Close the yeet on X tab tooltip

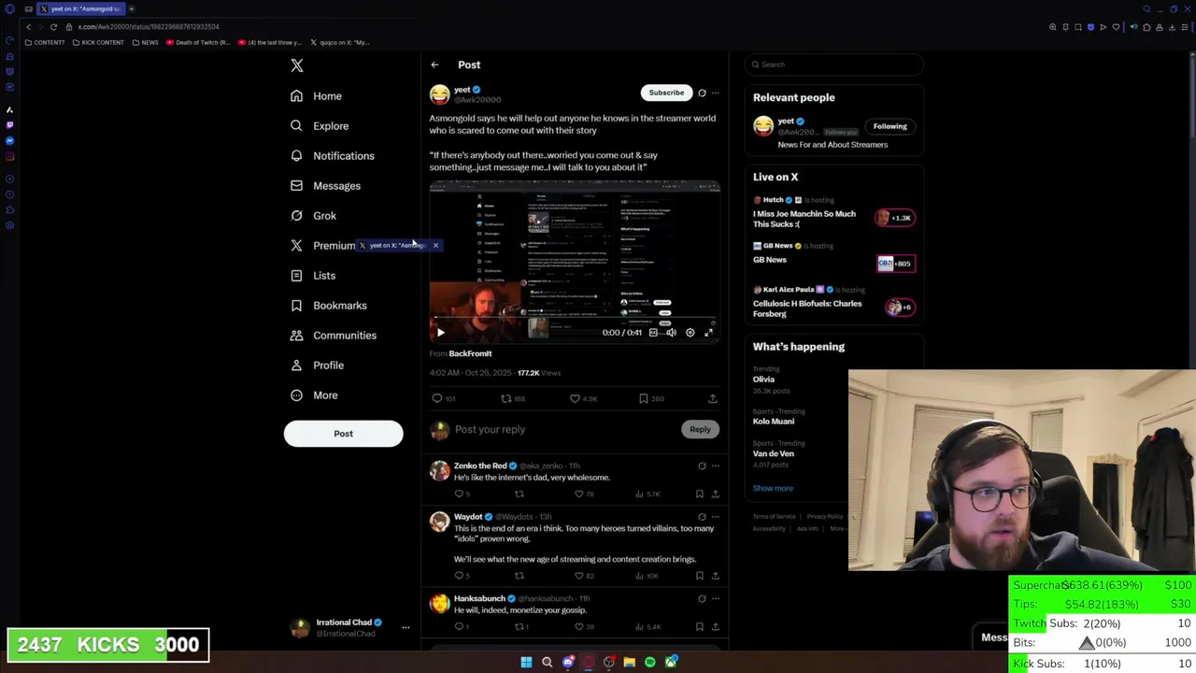tap(435, 245)
